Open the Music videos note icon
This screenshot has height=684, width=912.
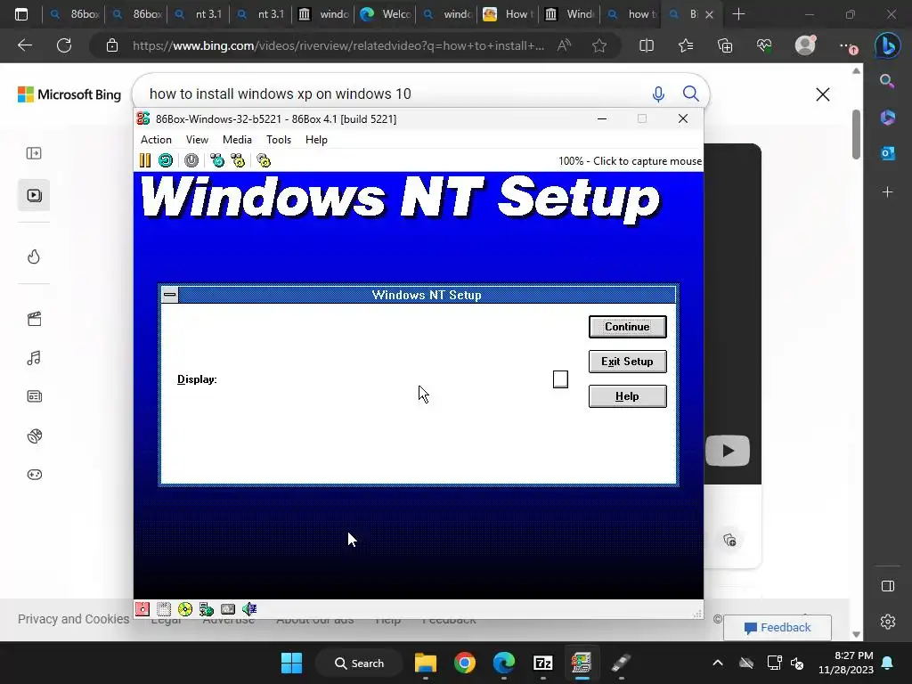coord(35,358)
